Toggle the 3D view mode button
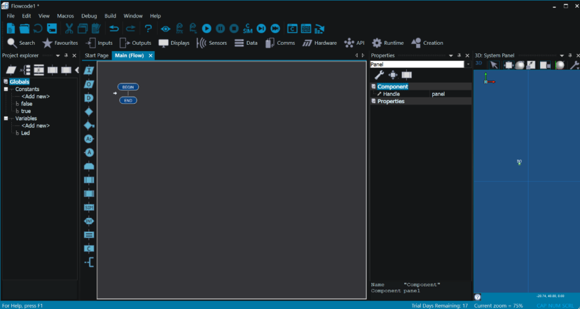 pyautogui.click(x=479, y=64)
